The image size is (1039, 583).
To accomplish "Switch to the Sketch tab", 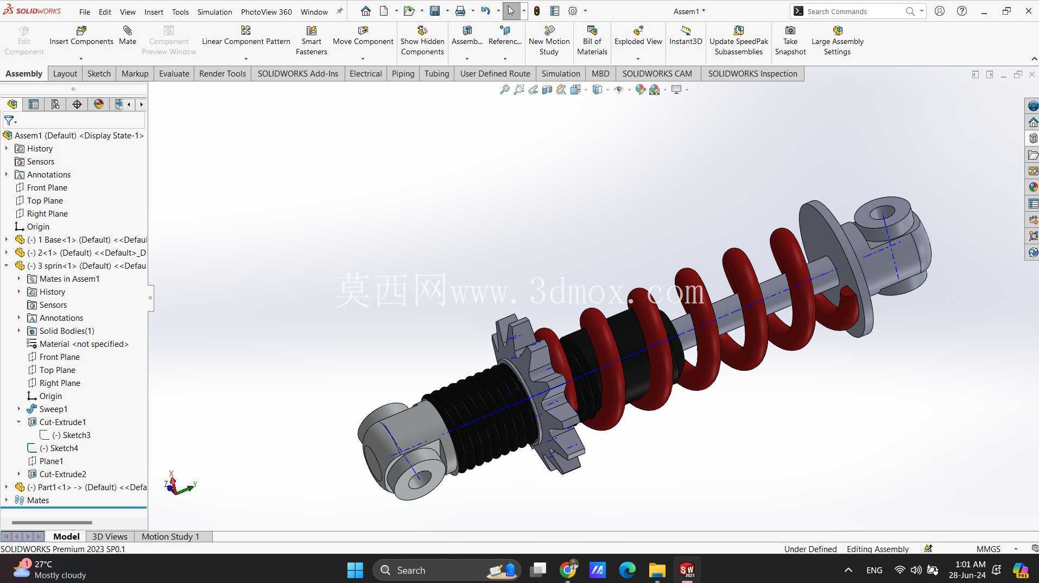I will (99, 74).
